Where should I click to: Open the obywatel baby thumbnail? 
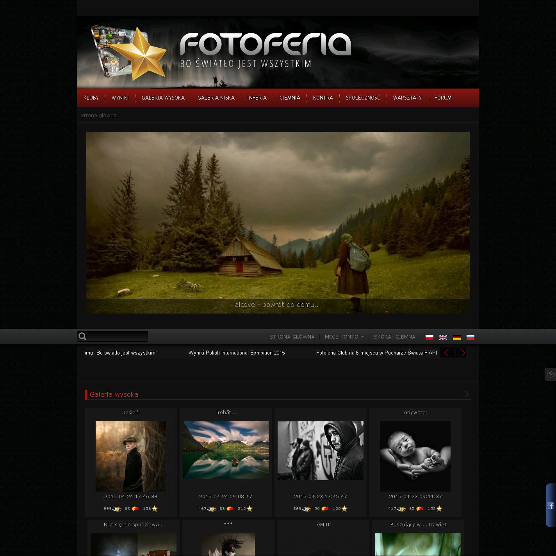(415, 456)
